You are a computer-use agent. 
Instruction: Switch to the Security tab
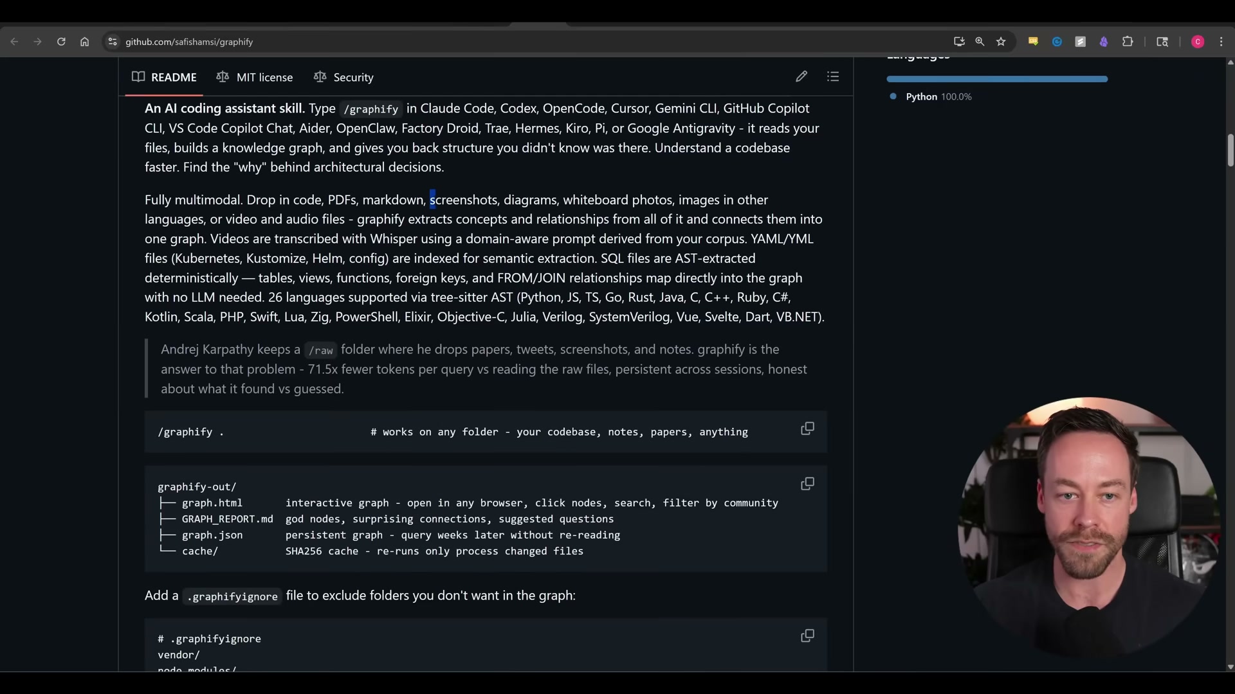pos(343,77)
